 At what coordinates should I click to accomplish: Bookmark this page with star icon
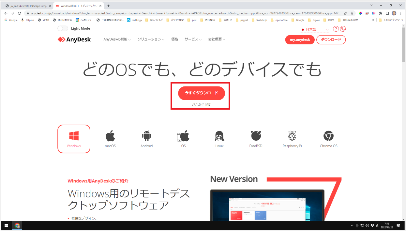pyautogui.click(x=352, y=13)
